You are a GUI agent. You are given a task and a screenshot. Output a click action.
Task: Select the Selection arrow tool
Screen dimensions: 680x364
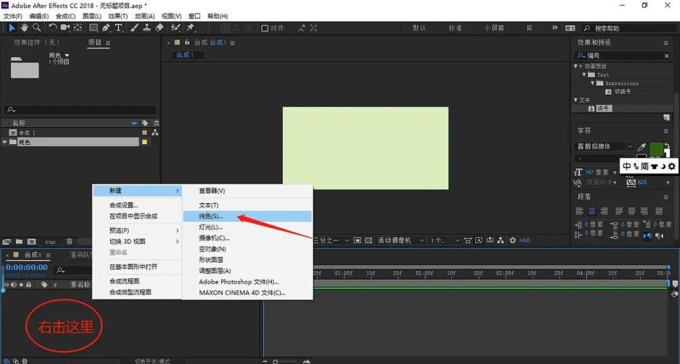tap(12, 28)
